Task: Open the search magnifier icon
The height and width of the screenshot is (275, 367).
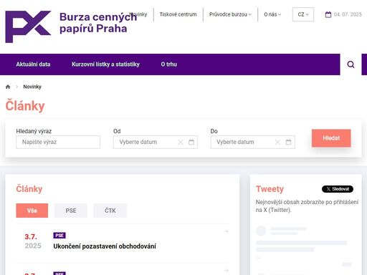Action: [351, 64]
